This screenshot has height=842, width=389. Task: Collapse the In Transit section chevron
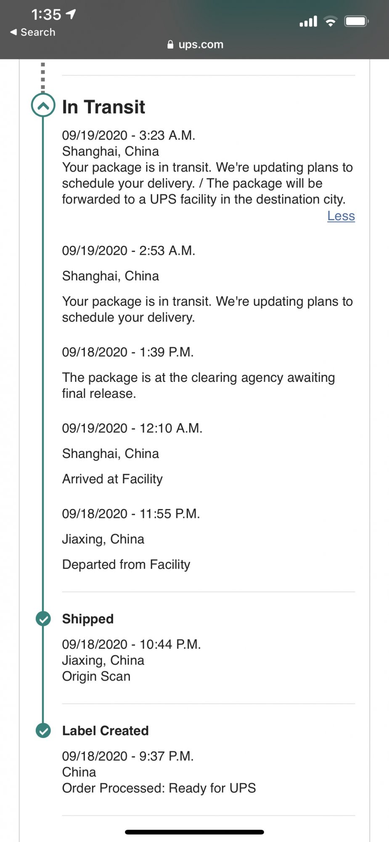click(x=43, y=105)
